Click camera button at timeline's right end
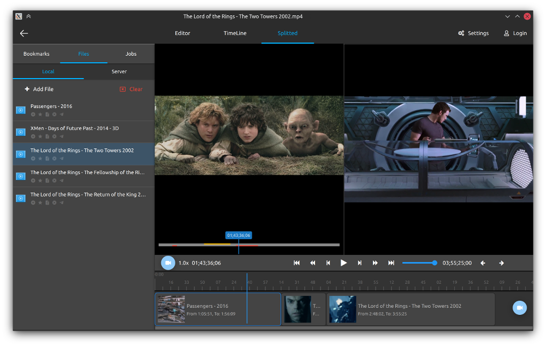 click(519, 308)
